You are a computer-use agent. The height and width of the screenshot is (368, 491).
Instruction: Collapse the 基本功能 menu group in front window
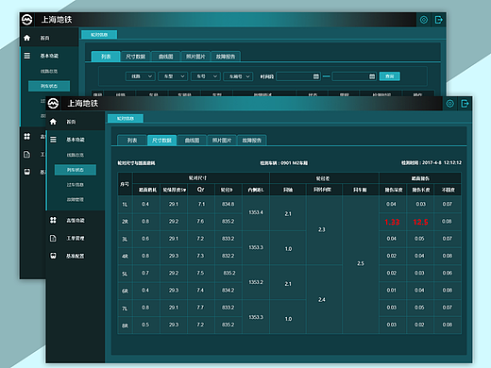coord(76,140)
